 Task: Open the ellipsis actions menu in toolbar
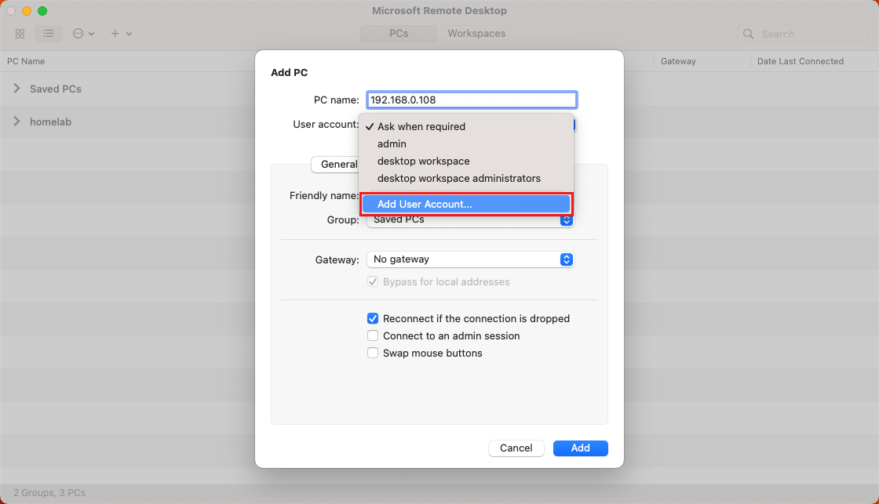click(83, 34)
